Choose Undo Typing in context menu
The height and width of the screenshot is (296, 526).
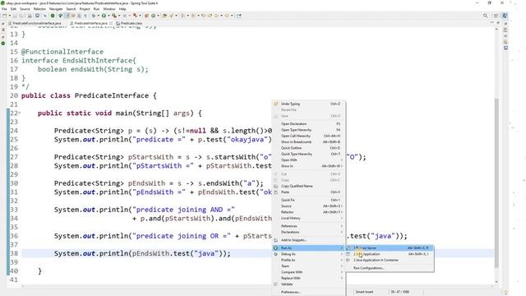[x=308, y=104]
